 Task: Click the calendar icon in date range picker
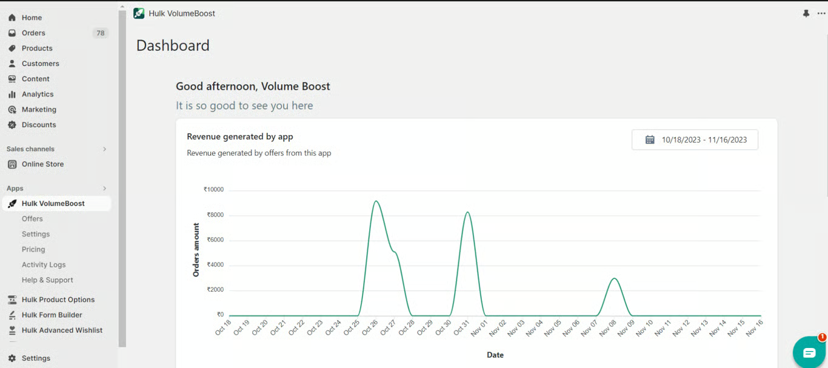[x=650, y=139]
